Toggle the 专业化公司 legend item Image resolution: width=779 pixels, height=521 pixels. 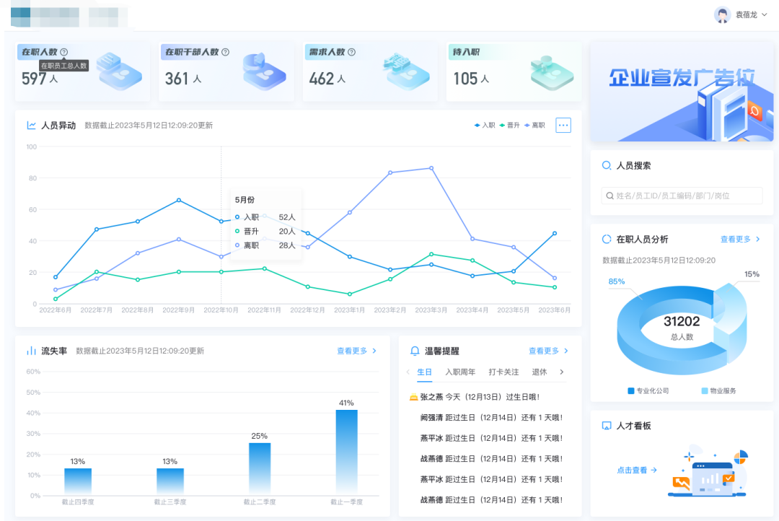pyautogui.click(x=648, y=391)
